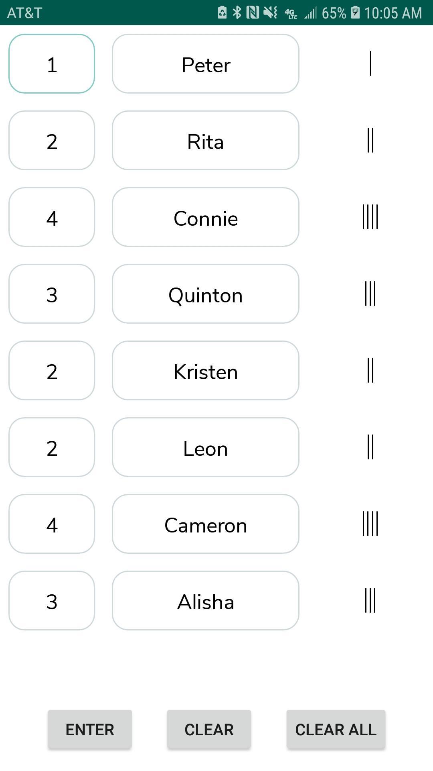433x771 pixels.
Task: Focus the Rita name field
Action: [x=206, y=141]
